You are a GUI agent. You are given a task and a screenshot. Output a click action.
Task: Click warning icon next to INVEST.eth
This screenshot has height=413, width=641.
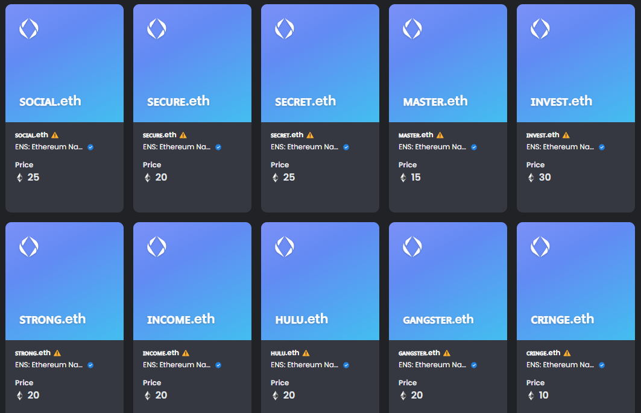coord(566,135)
